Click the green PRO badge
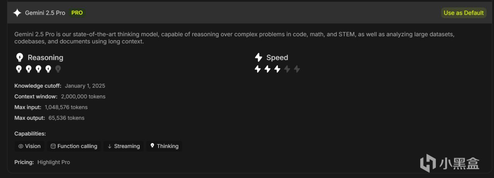Screen dimensions: 494x178 coord(77,13)
